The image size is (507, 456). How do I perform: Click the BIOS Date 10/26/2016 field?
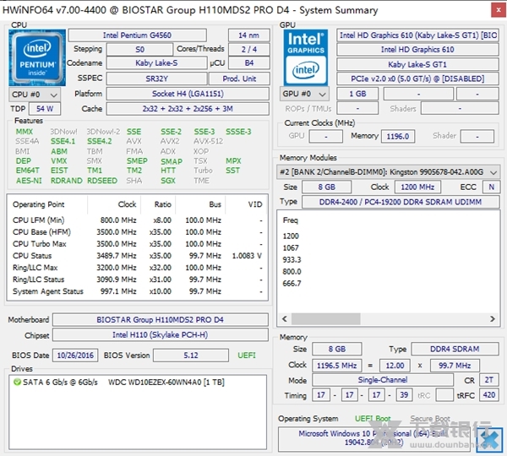pos(75,356)
